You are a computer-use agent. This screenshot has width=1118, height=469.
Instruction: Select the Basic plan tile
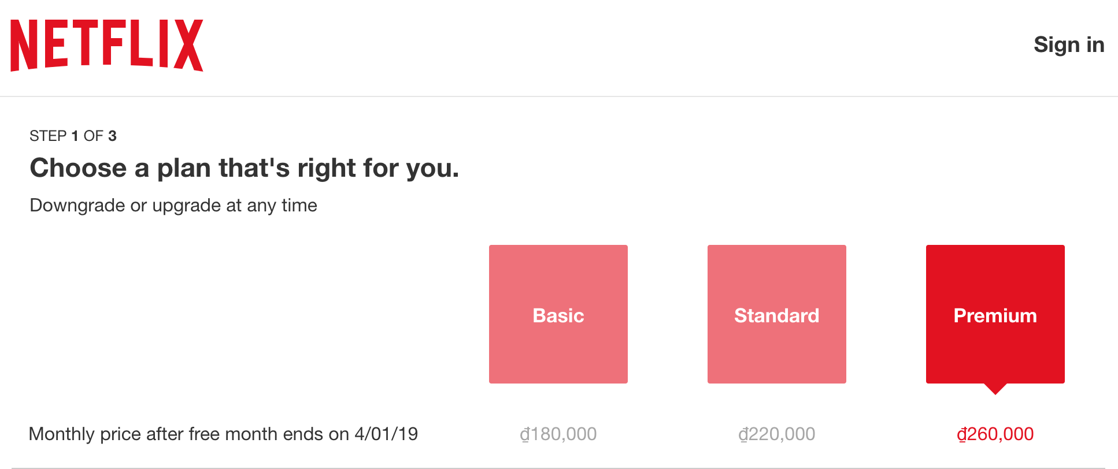point(558,314)
